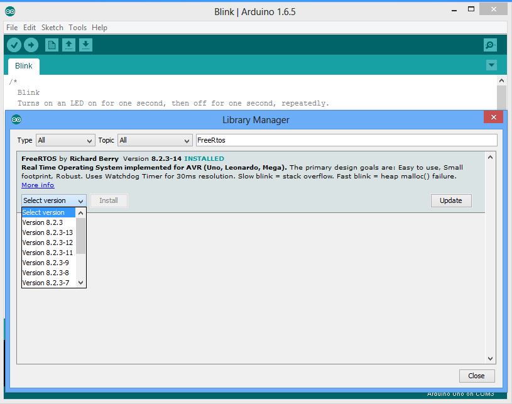The width and height of the screenshot is (512, 404).
Task: Minimize the Arduino main window
Action: 454,10
